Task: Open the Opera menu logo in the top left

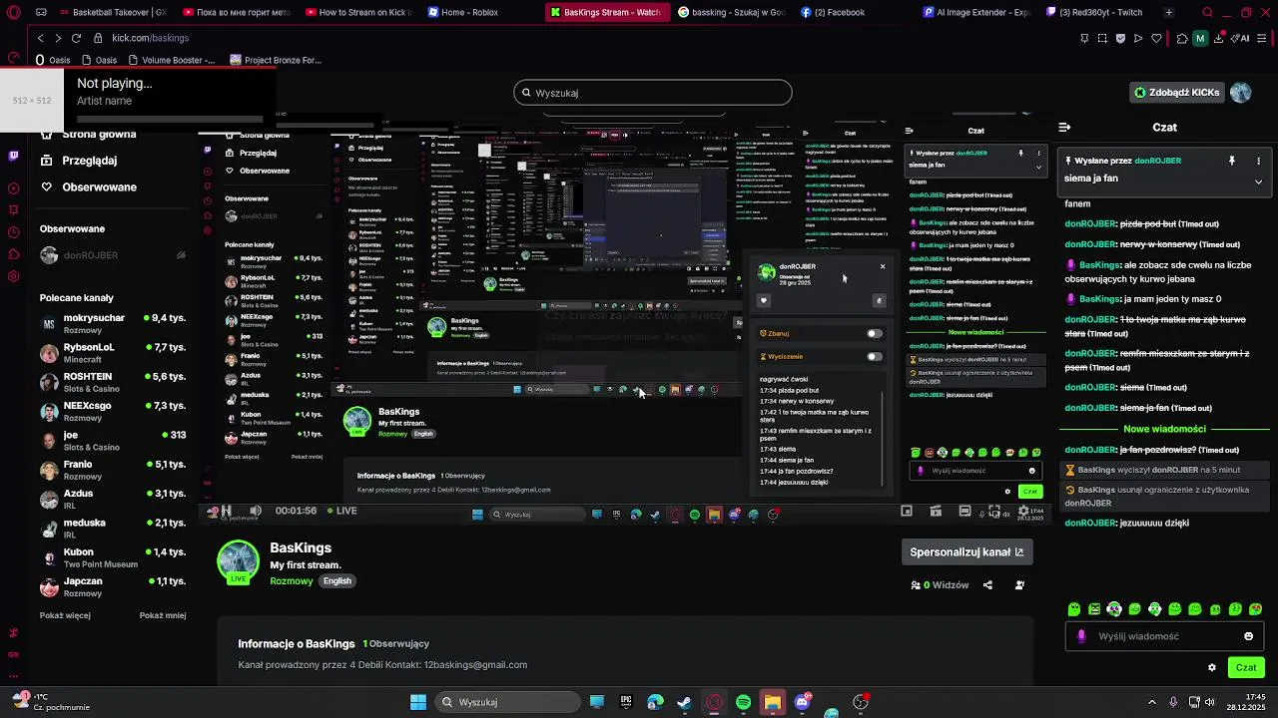Action: coord(13,13)
